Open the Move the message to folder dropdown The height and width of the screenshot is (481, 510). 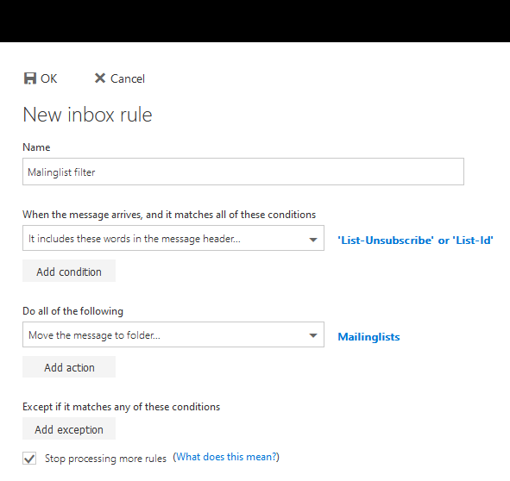coord(173,334)
